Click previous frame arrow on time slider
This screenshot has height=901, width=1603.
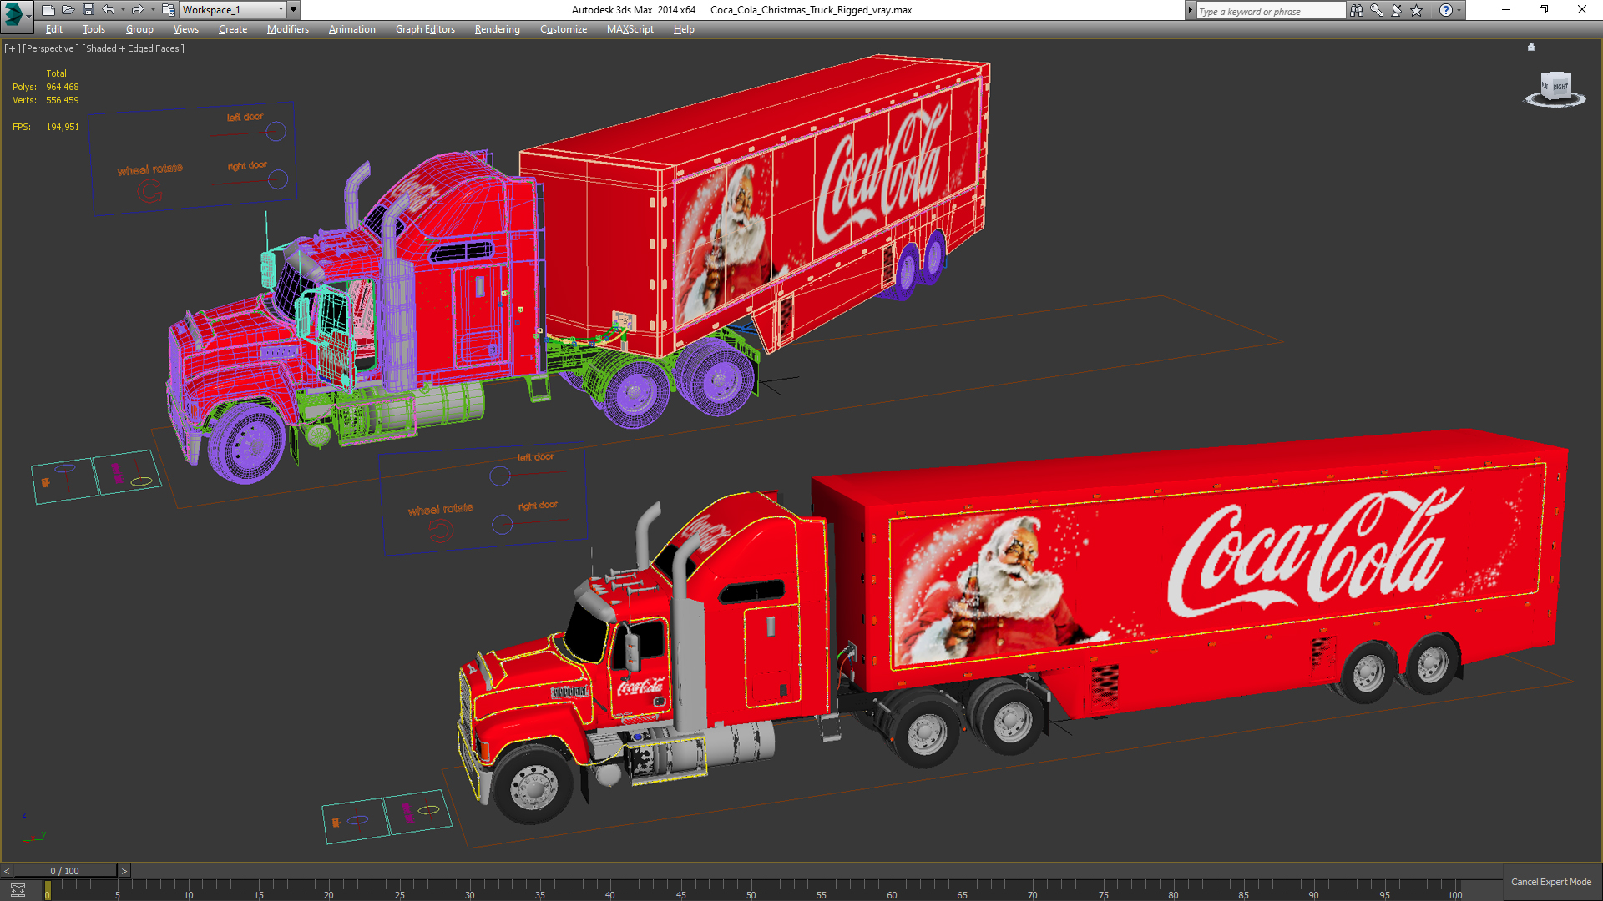click(7, 871)
